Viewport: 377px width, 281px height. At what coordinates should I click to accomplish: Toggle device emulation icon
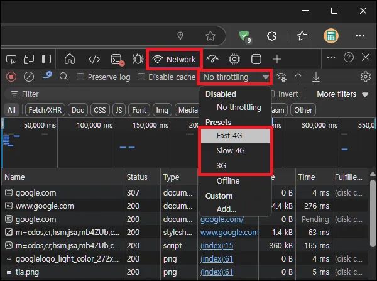tap(29, 59)
